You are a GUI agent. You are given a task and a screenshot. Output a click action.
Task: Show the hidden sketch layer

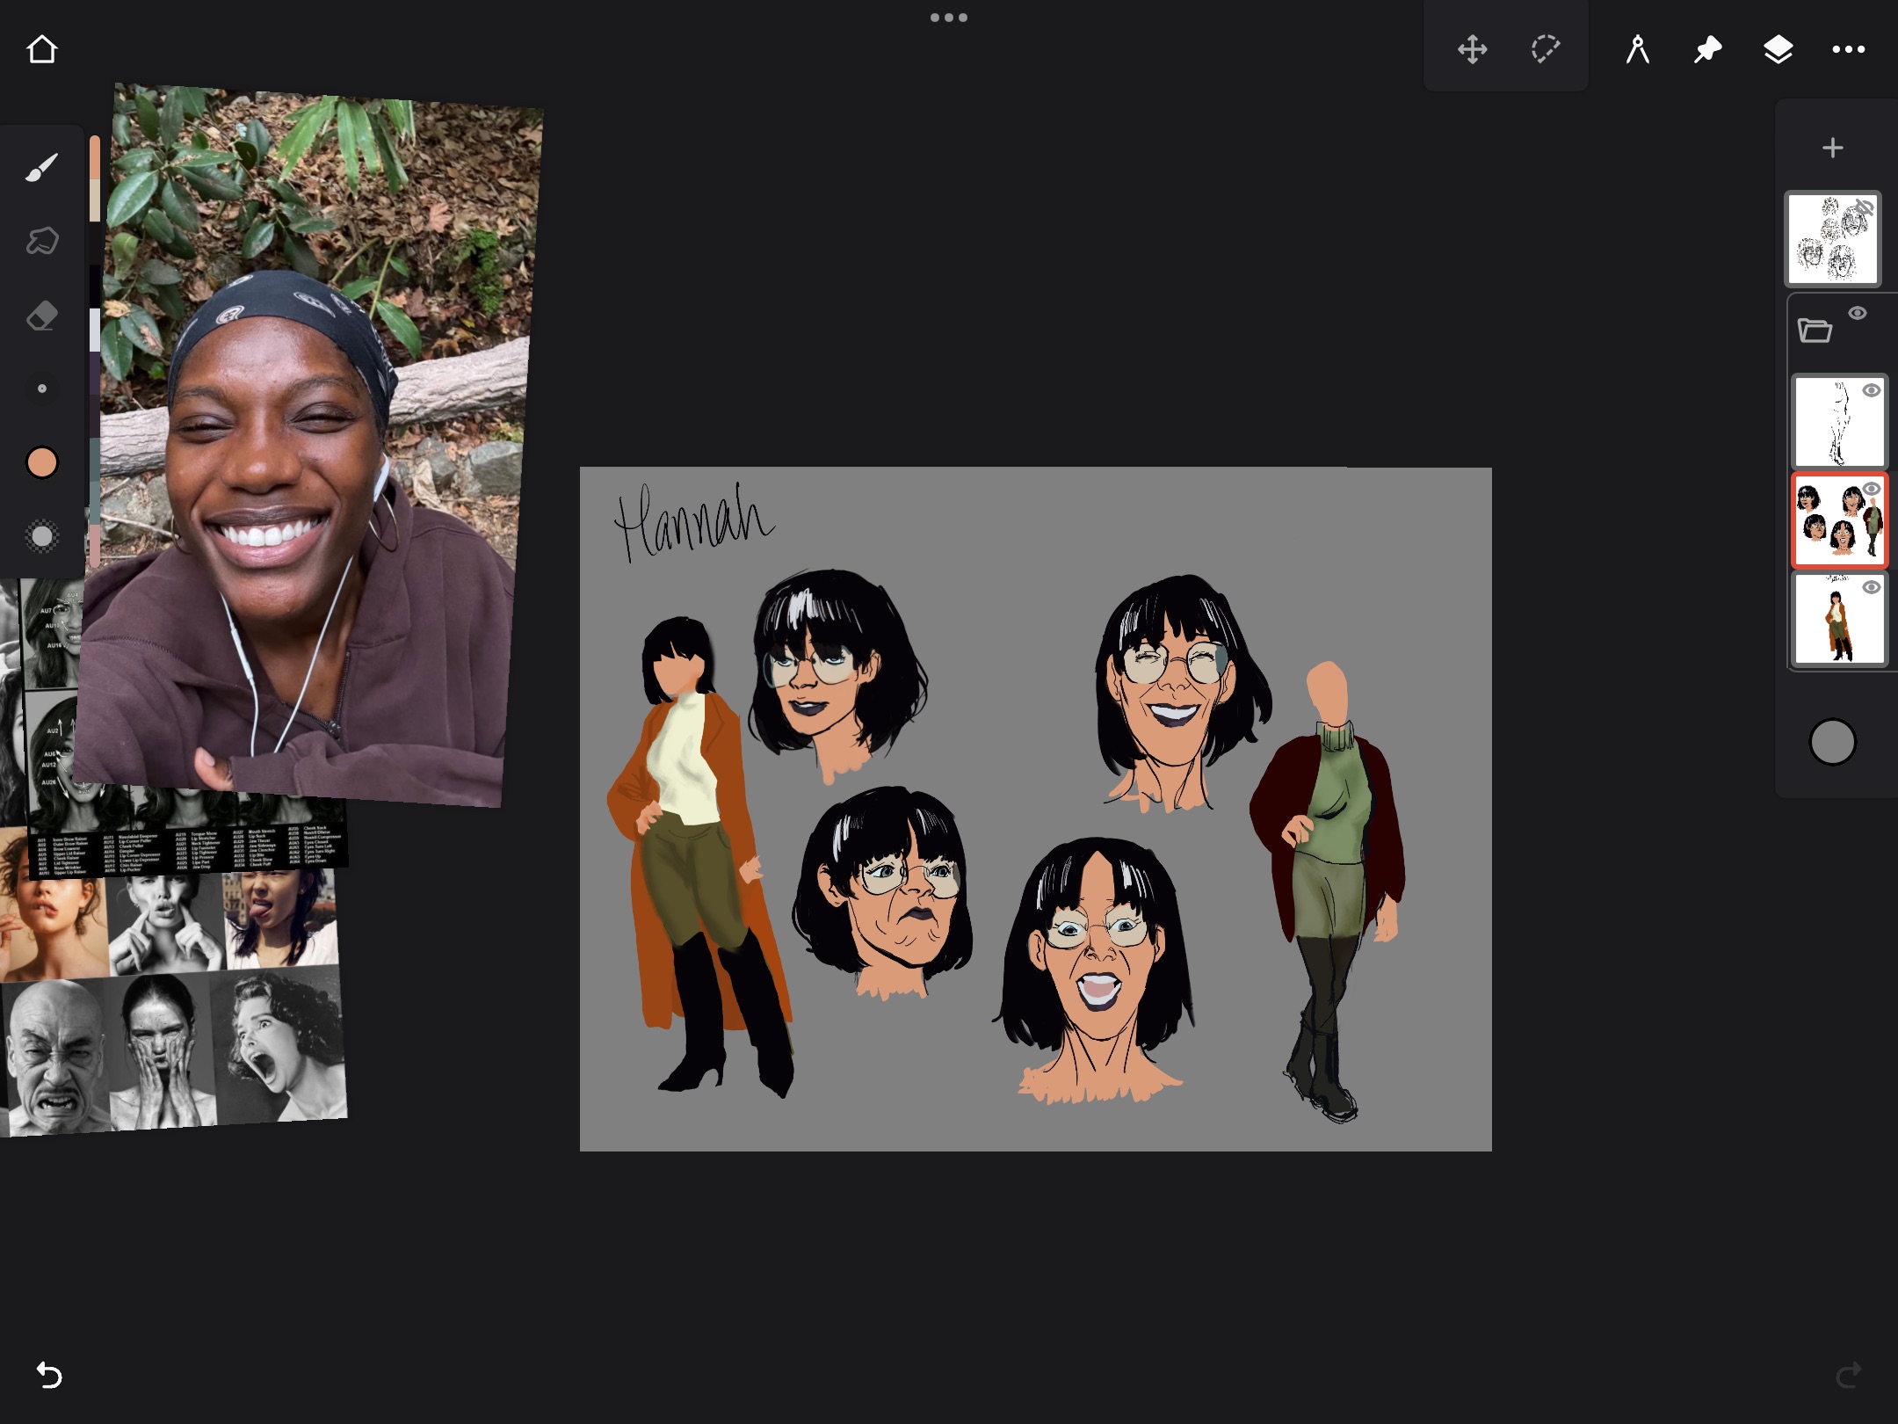[x=1864, y=208]
